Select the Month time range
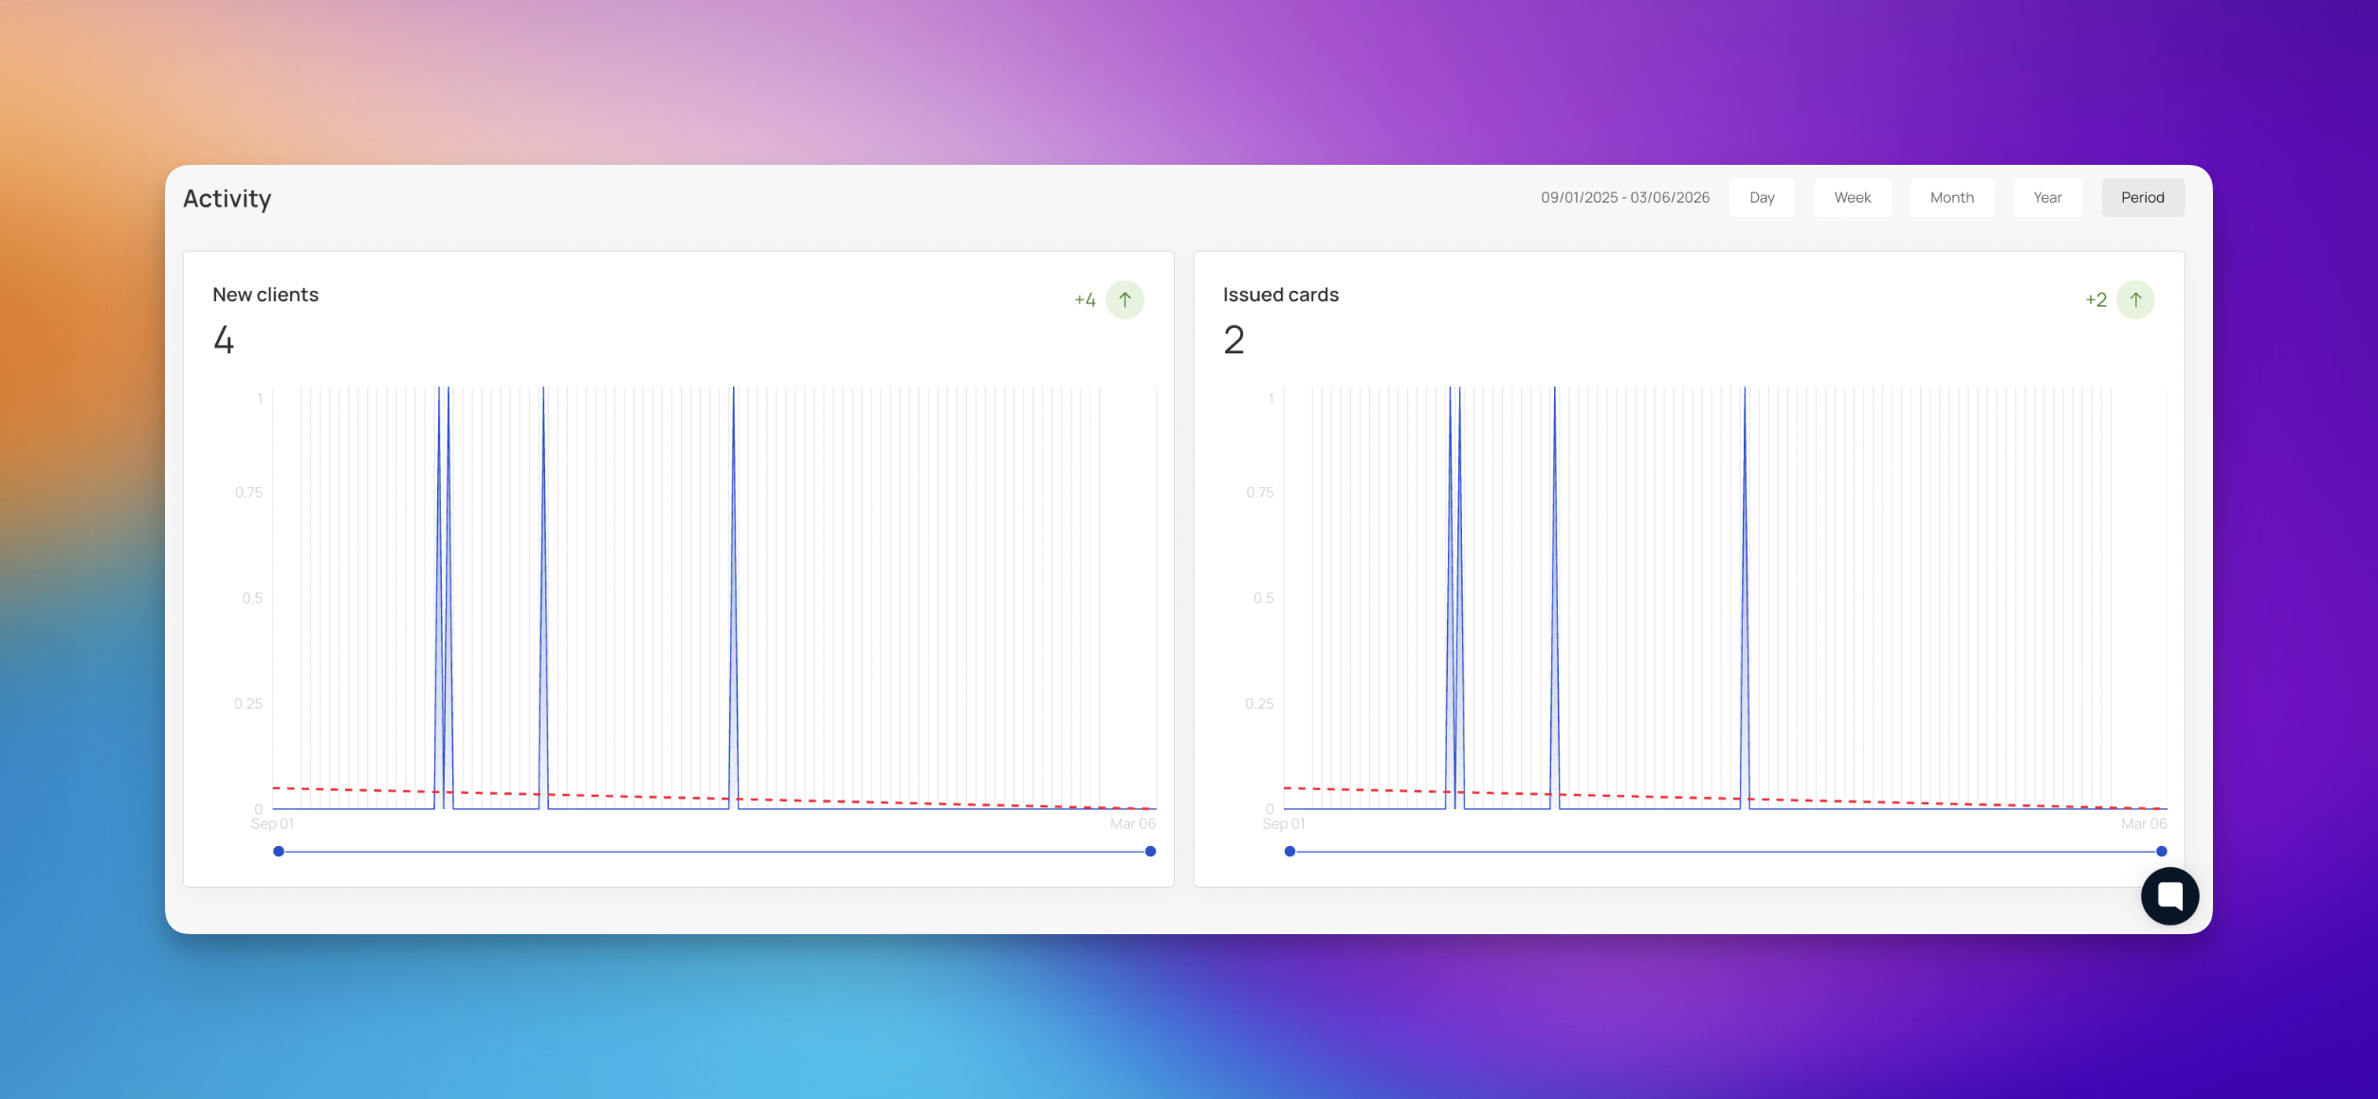2378x1099 pixels. pyautogui.click(x=1951, y=197)
